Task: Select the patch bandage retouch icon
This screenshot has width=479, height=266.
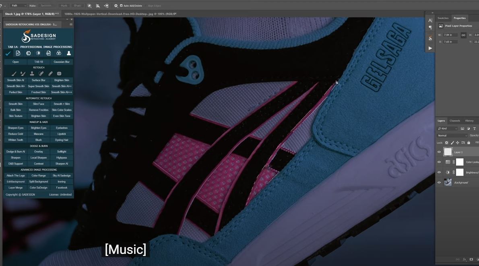Action: pos(41,74)
